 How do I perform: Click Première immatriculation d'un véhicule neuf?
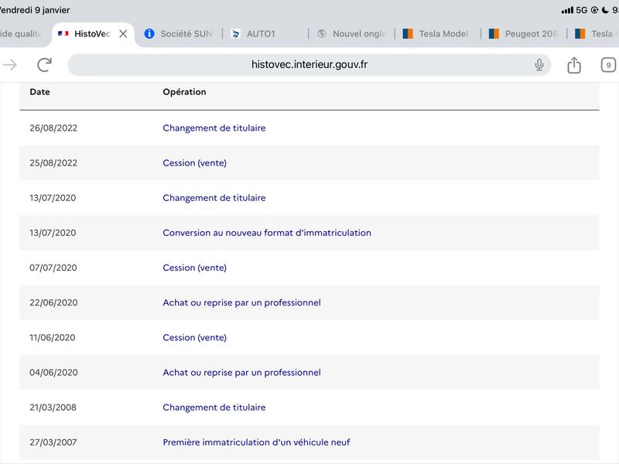click(x=256, y=442)
